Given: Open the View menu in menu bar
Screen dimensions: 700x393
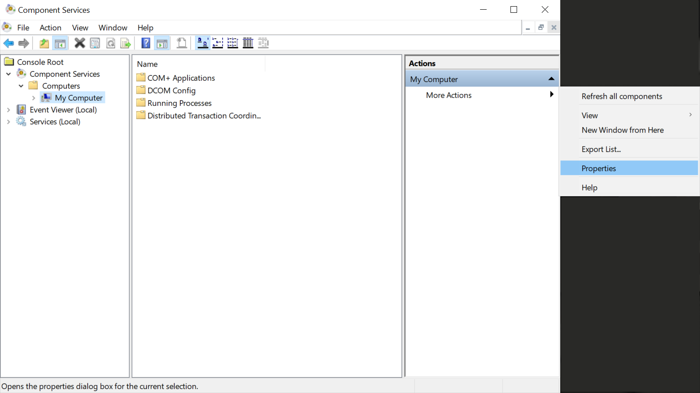Looking at the screenshot, I should pyautogui.click(x=80, y=28).
